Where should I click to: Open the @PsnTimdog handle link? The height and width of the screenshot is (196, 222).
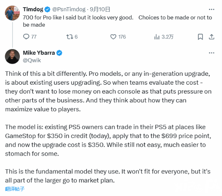[69, 9]
